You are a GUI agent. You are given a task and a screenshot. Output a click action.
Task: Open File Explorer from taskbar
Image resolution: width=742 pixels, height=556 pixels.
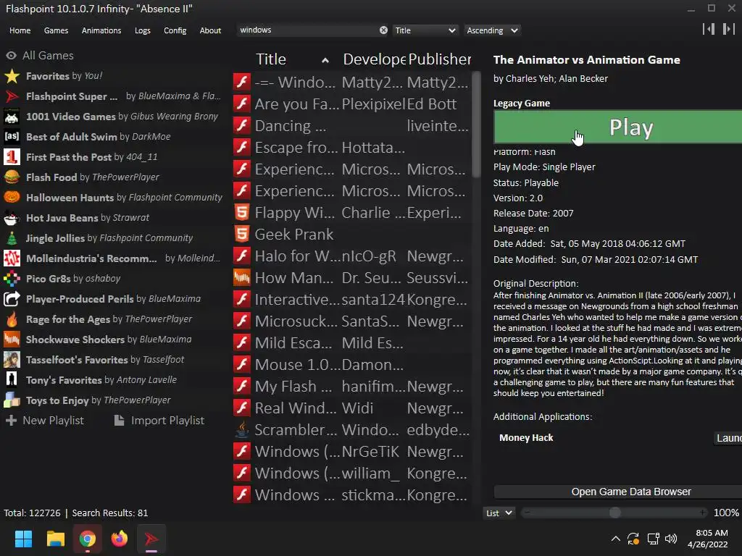coord(55,539)
